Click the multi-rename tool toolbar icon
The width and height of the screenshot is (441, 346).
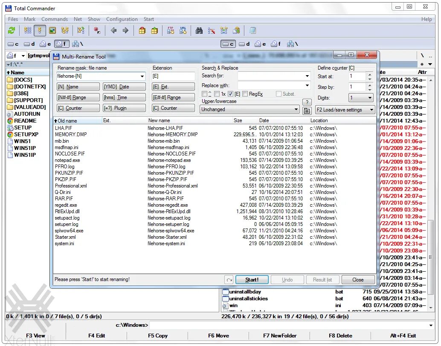click(x=212, y=30)
